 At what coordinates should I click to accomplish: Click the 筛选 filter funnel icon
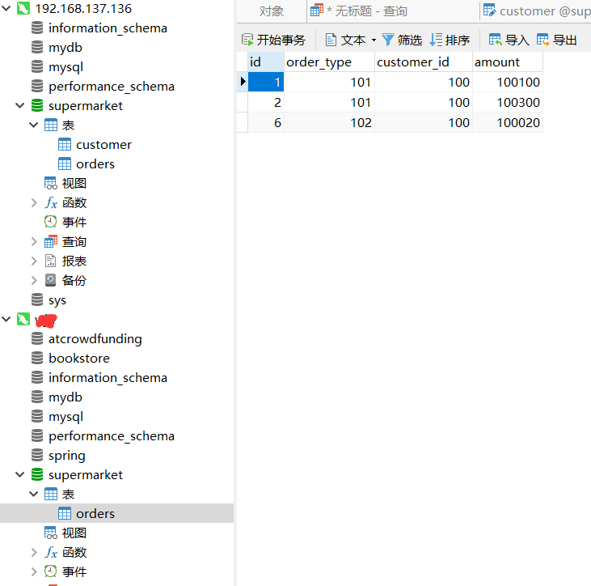coord(388,40)
